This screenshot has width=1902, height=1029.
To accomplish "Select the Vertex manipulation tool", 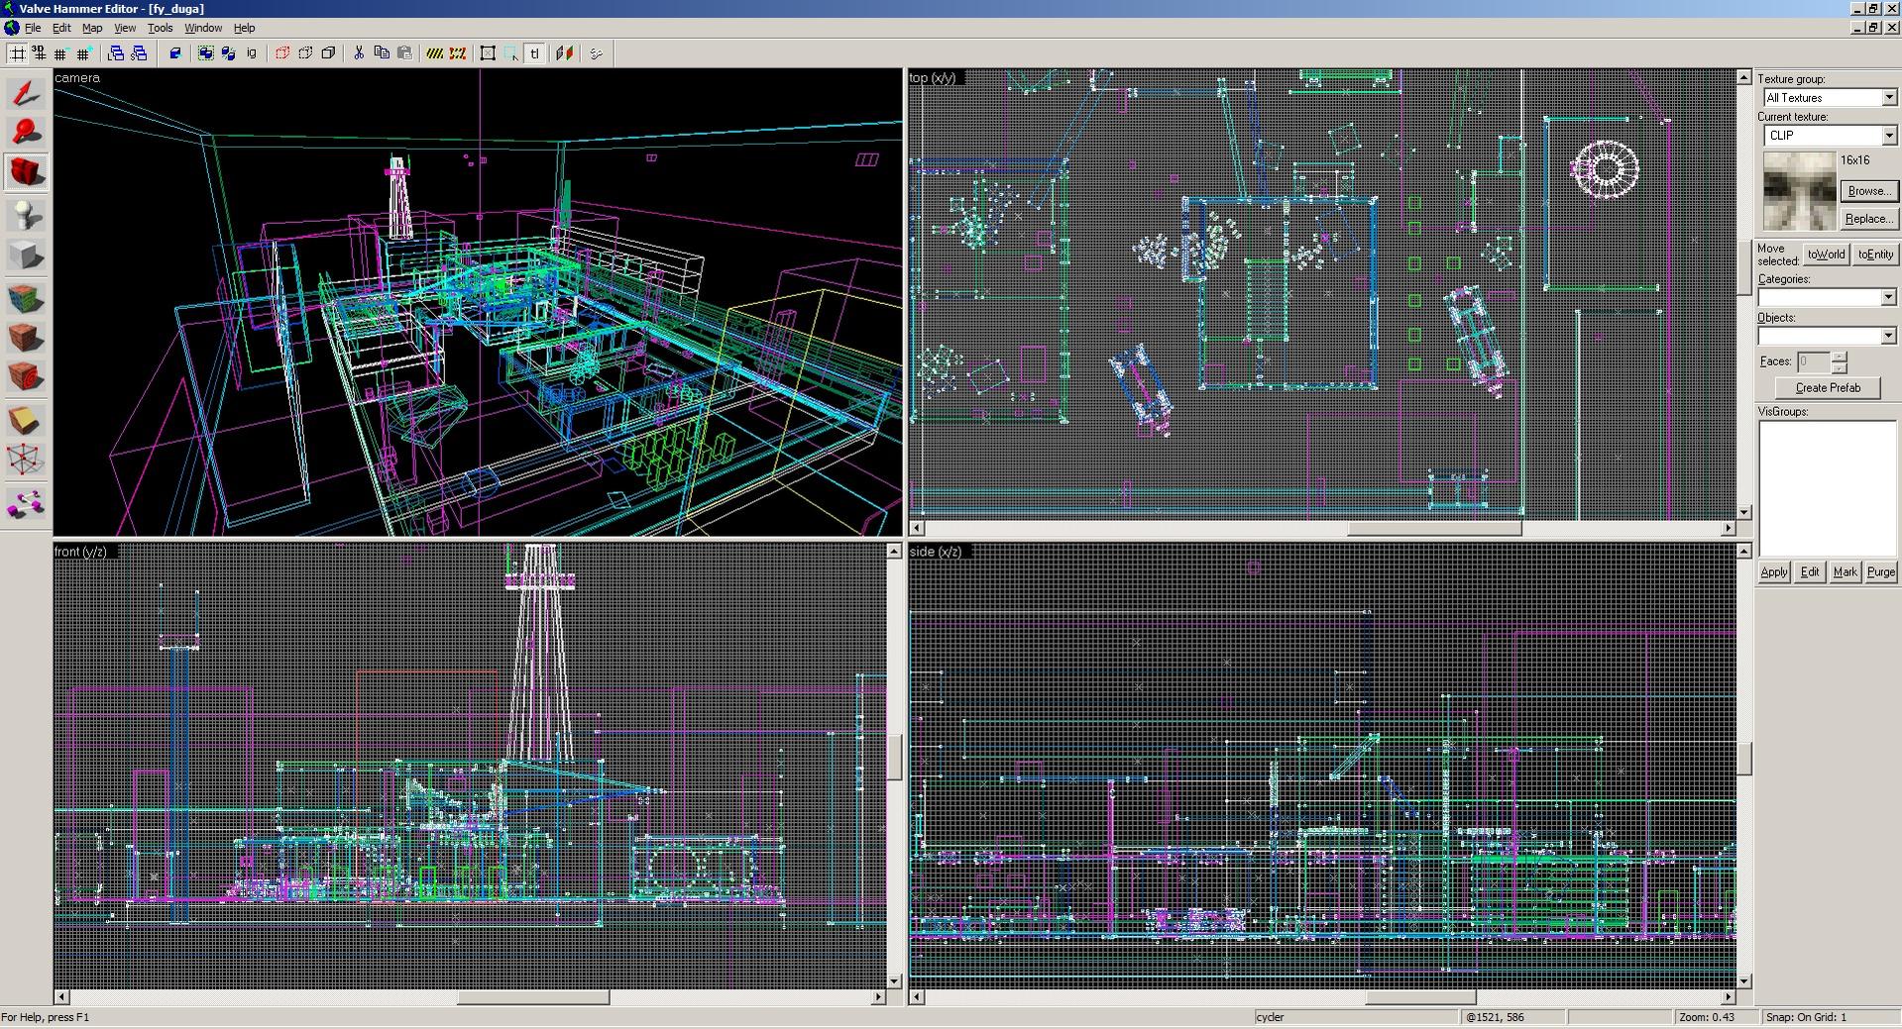I will (x=26, y=461).
